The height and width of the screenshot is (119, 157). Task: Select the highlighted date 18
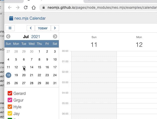(x=8, y=75)
